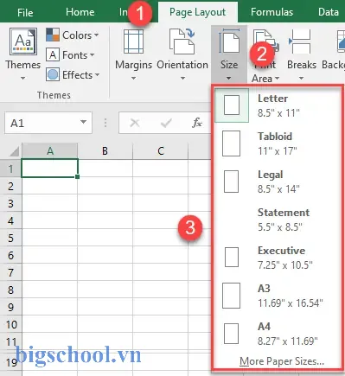Select row 4 header

(x=10, y=220)
